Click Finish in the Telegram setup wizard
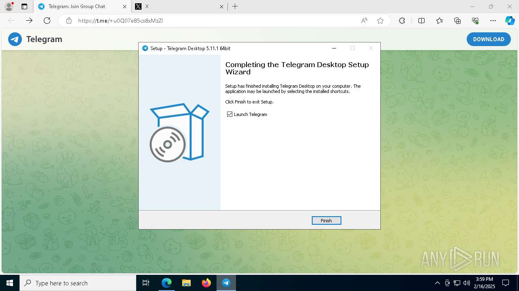This screenshot has width=519, height=291. [326, 221]
